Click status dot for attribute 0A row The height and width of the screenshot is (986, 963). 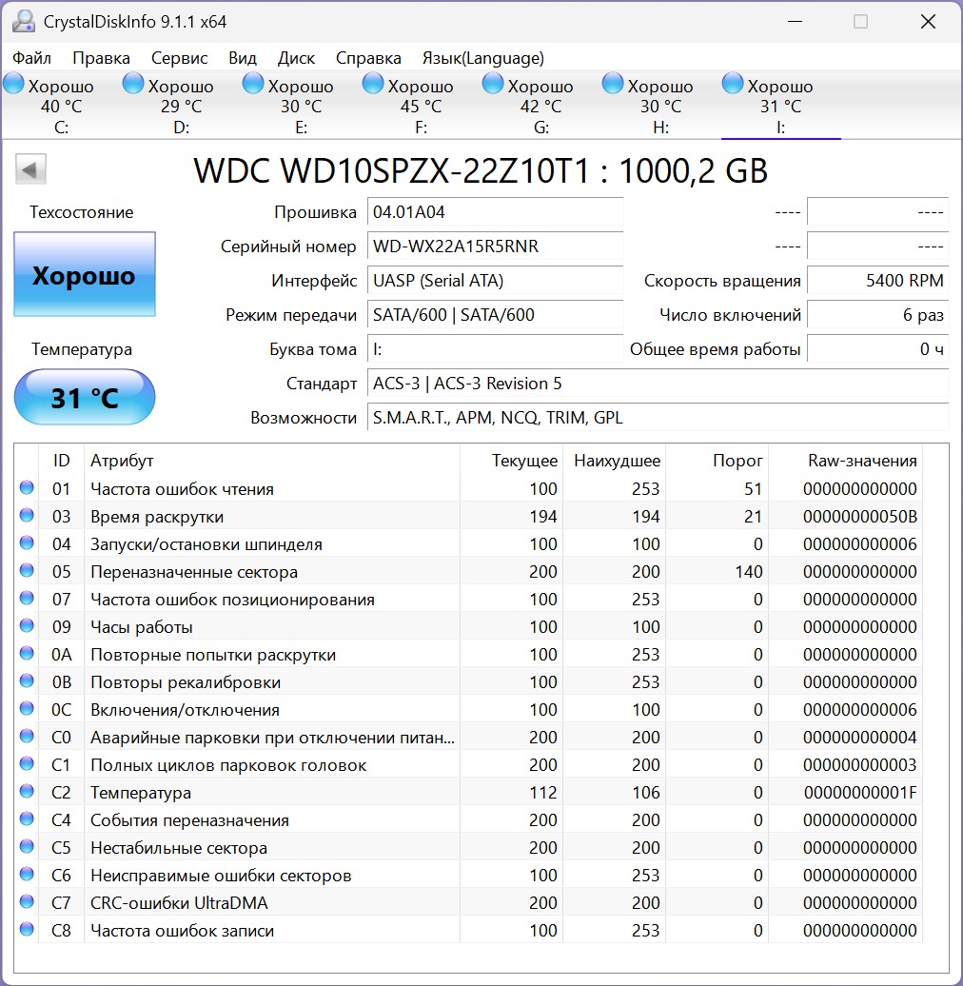pyautogui.click(x=27, y=653)
